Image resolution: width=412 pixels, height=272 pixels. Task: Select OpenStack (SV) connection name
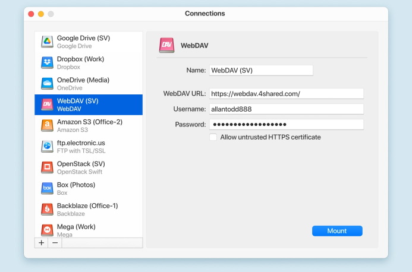(81, 164)
